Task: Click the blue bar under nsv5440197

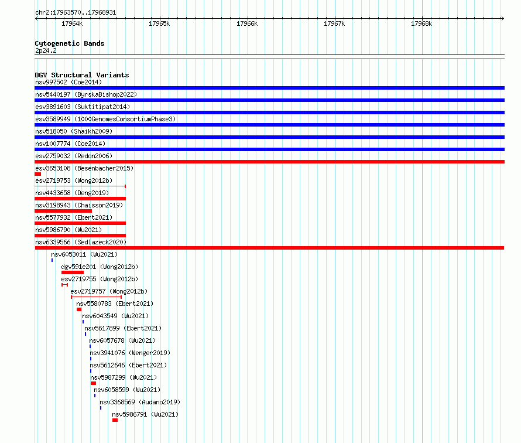Action: pyautogui.click(x=269, y=100)
